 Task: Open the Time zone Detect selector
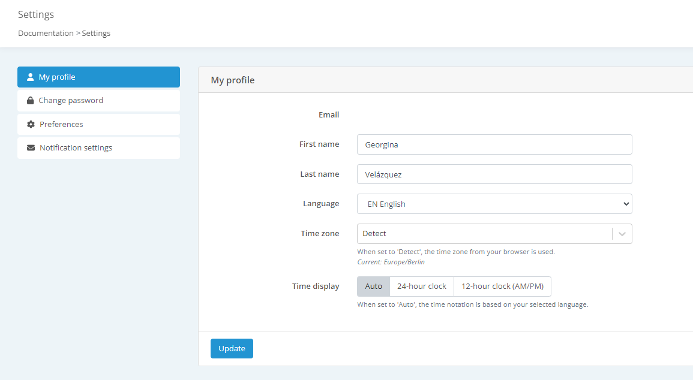[486, 233]
